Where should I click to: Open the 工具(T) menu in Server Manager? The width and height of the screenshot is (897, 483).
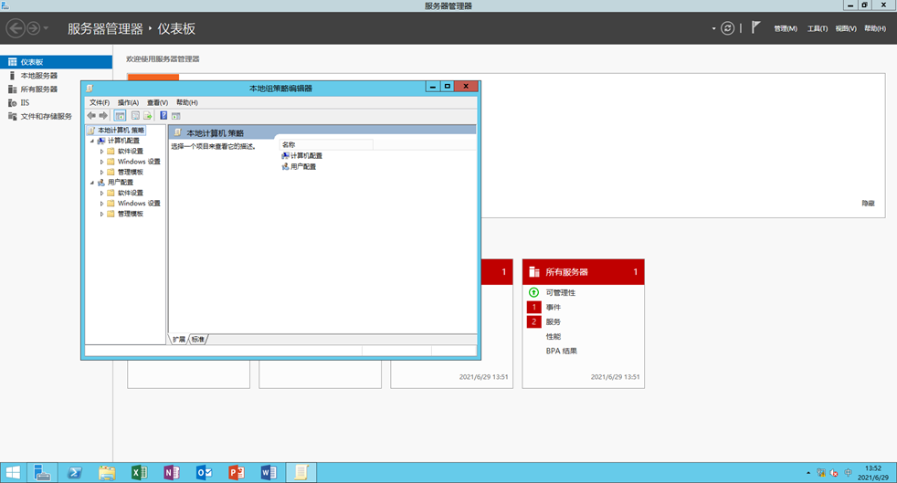tap(817, 28)
